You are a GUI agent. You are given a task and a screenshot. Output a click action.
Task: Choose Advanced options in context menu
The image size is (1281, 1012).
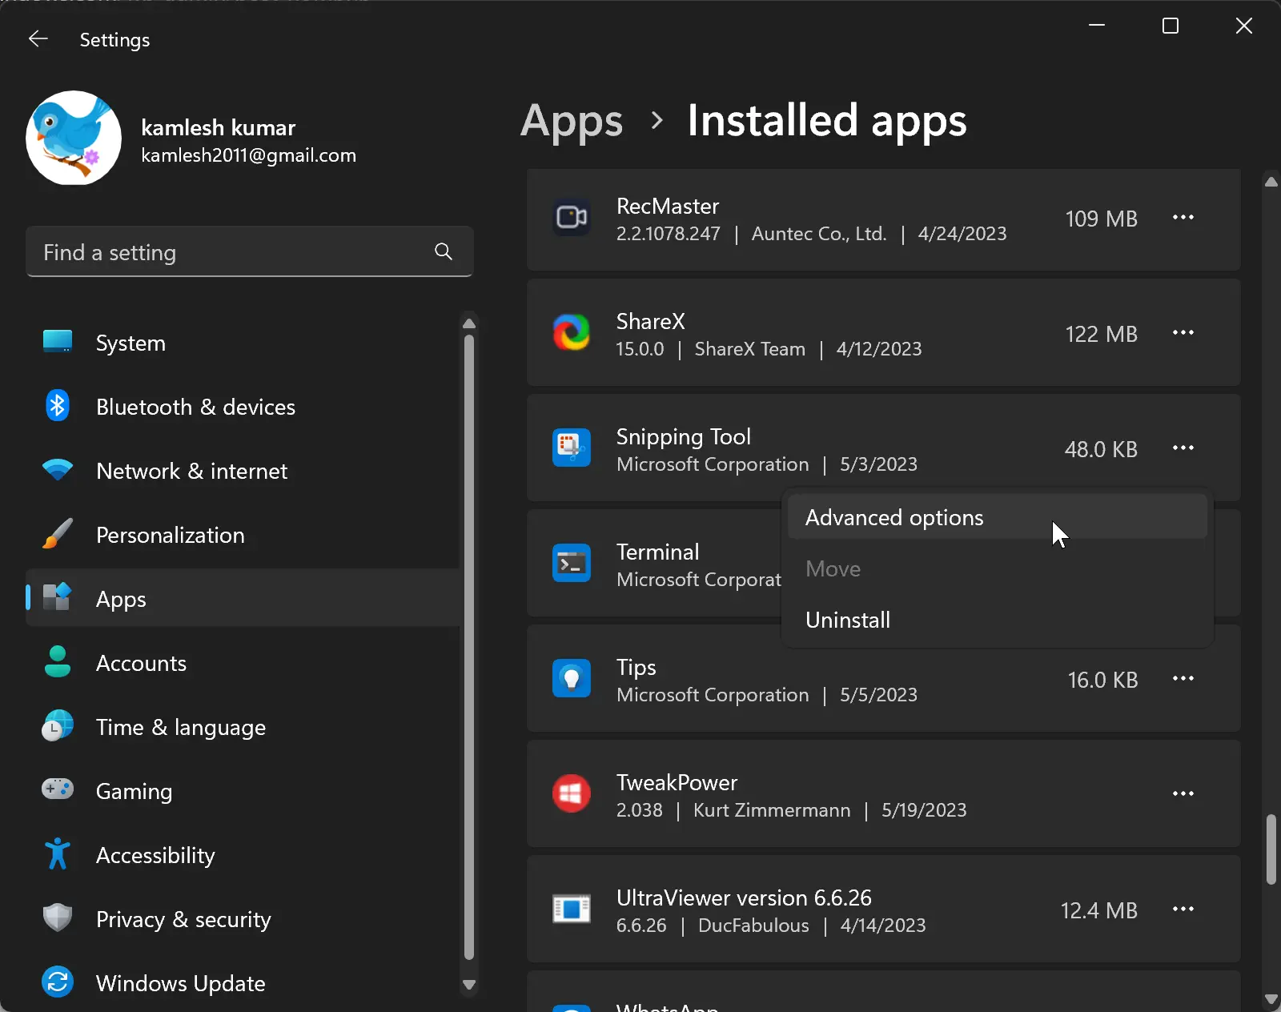click(x=998, y=517)
